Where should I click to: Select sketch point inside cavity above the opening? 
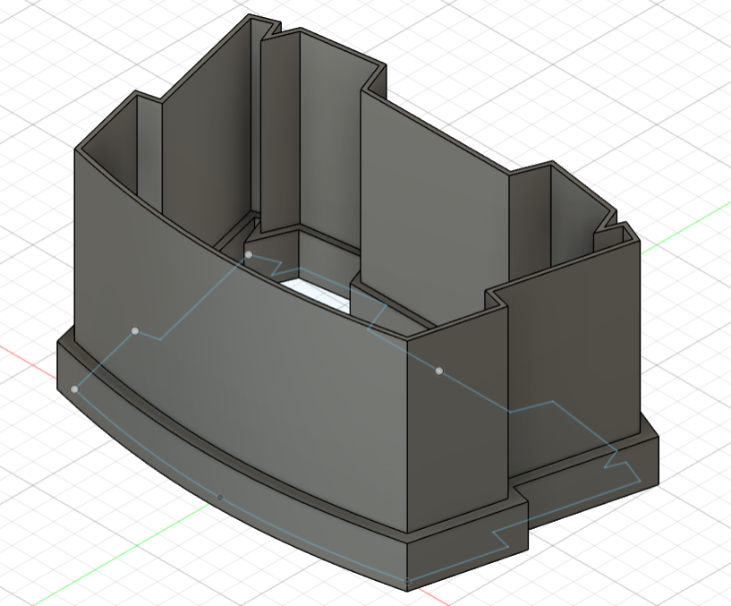pos(249,254)
